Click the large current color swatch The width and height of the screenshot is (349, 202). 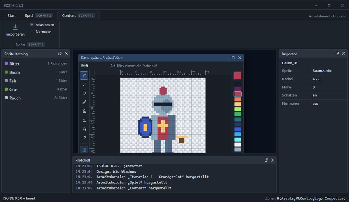(x=238, y=76)
